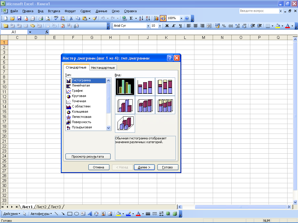Viewport: 298px width, 223px height.
Task: Open the font name dropdown
Action: pyautogui.click(x=148, y=26)
